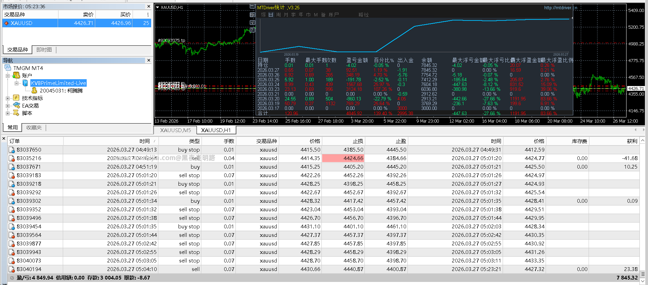Viewport: 648px width, 285px height.
Task: Select 月 monthly view in MTDriver stats
Action: pyautogui.click(x=286, y=15)
